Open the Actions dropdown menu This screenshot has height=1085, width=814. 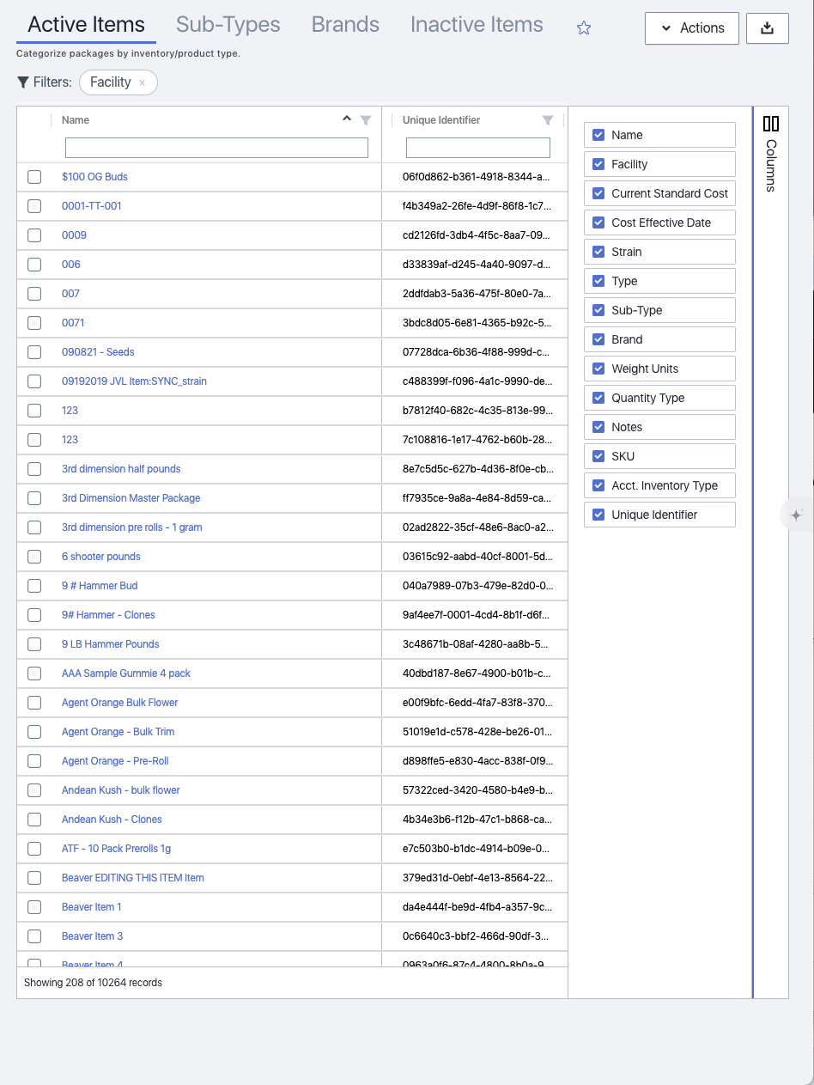[x=692, y=28]
